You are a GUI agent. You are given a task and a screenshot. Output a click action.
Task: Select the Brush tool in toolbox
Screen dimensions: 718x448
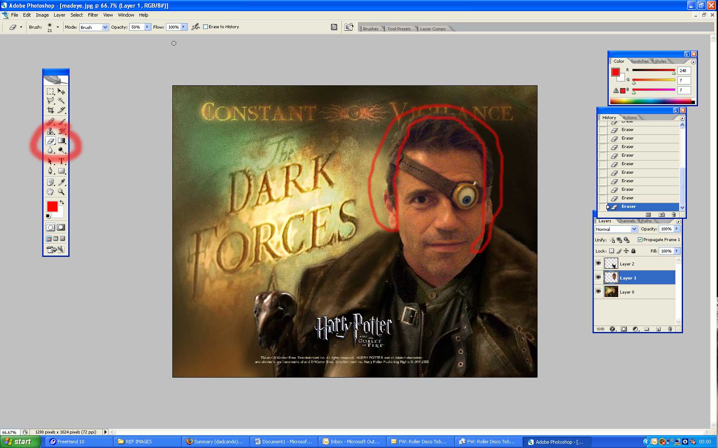[x=61, y=122]
